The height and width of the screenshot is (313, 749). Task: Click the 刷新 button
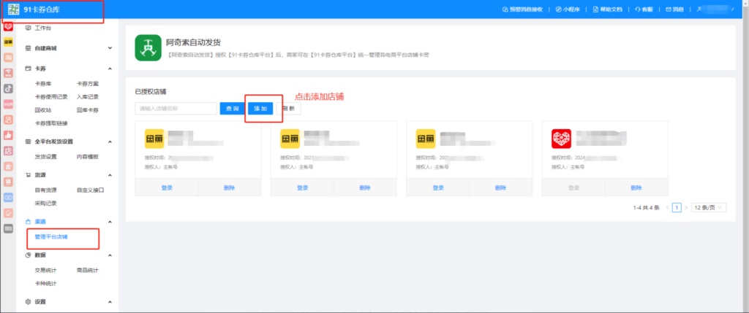click(288, 109)
